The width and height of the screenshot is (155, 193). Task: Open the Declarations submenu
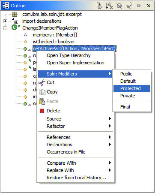75,145
